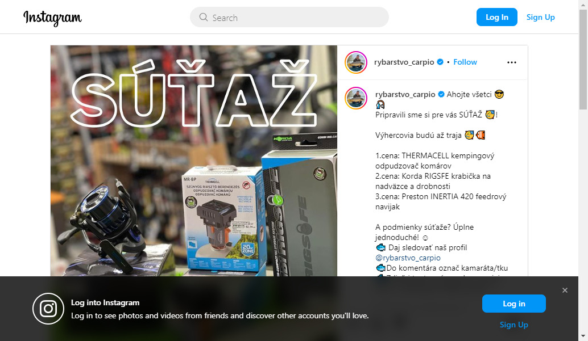Open rybarstvo_carpio username in post header
Screen dimensions: 588x341
(x=404, y=62)
